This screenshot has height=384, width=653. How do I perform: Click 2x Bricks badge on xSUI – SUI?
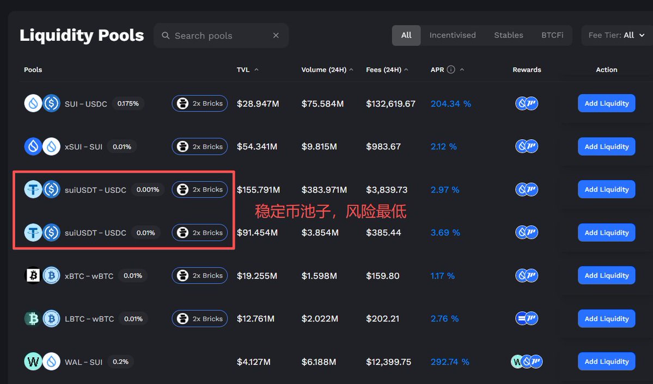(200, 146)
